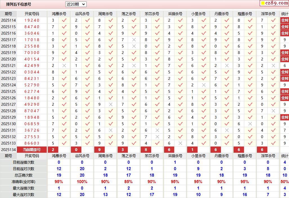Screen dimensions: 289x198
Task: Click the 全对 badge in row 2025114
Action: click(x=284, y=20)
